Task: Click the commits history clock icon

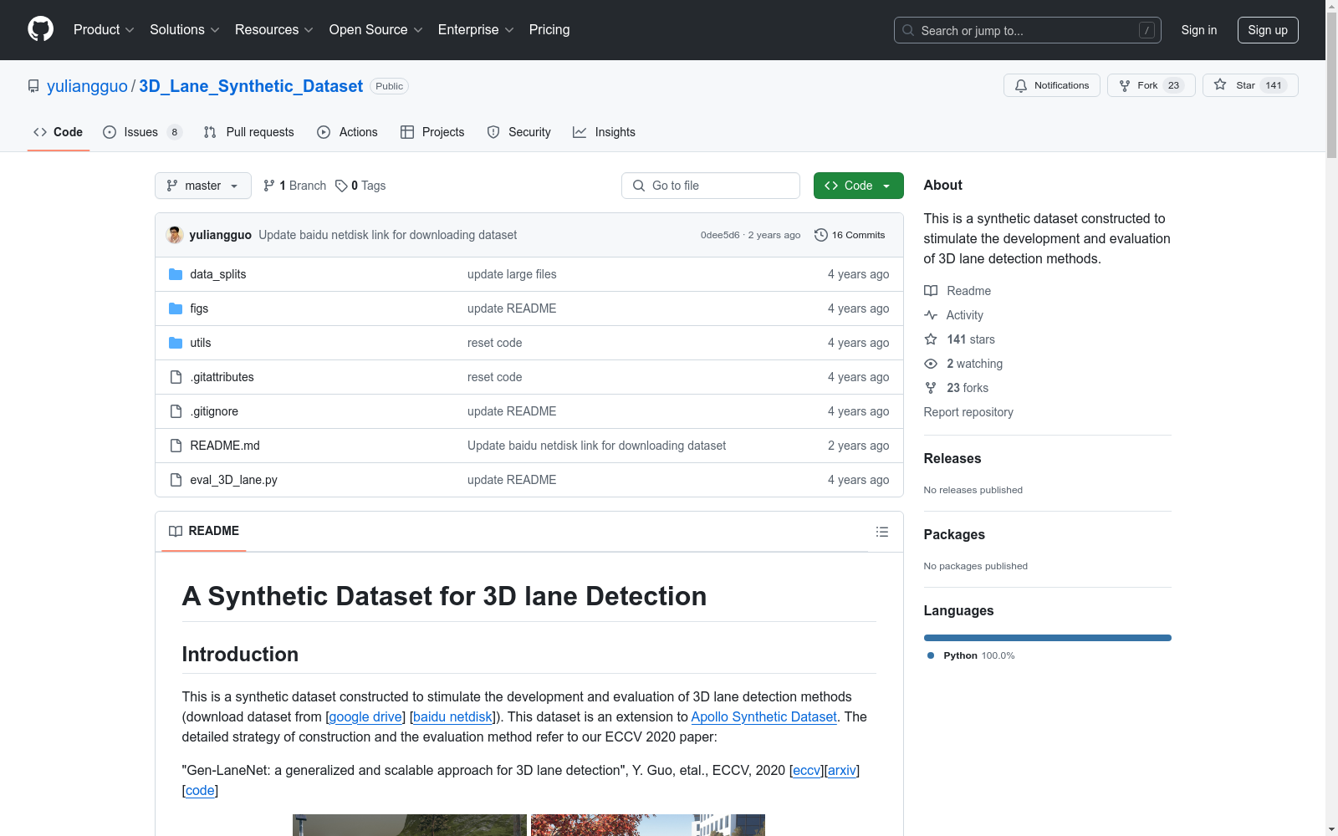Action: point(820,235)
